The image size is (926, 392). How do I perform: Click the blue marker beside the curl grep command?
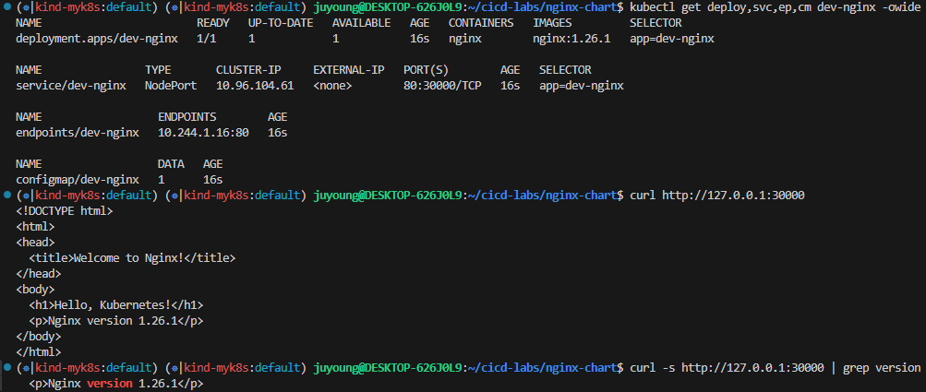[6, 368]
